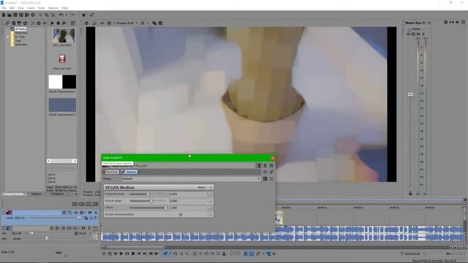Click the Undo arrow icon

pyautogui.click(x=61, y=15)
